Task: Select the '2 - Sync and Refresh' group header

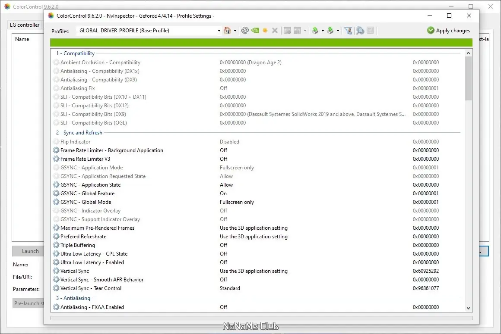Action: click(79, 133)
